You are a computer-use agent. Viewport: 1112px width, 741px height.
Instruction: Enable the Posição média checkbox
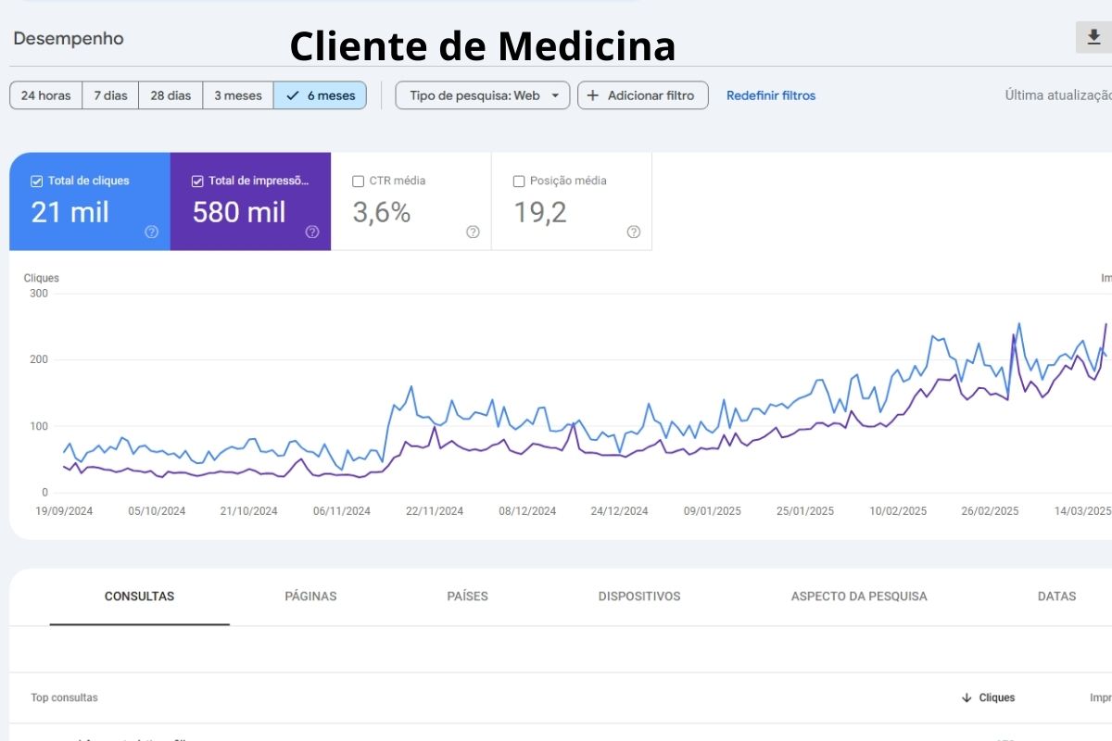(519, 181)
